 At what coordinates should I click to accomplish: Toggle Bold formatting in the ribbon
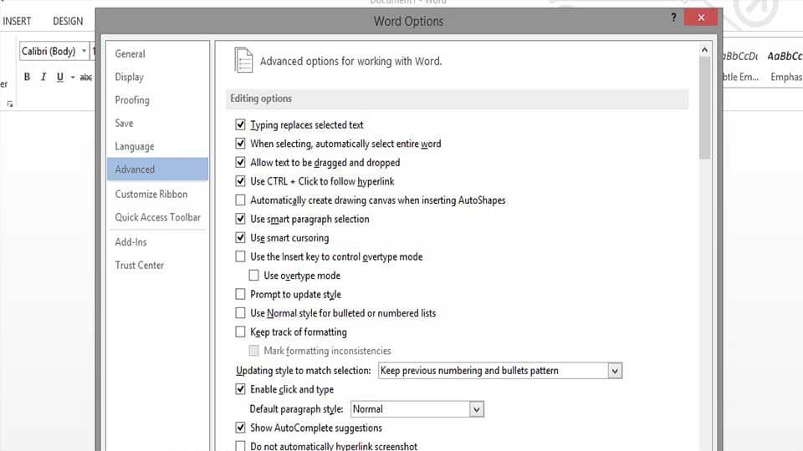[27, 78]
